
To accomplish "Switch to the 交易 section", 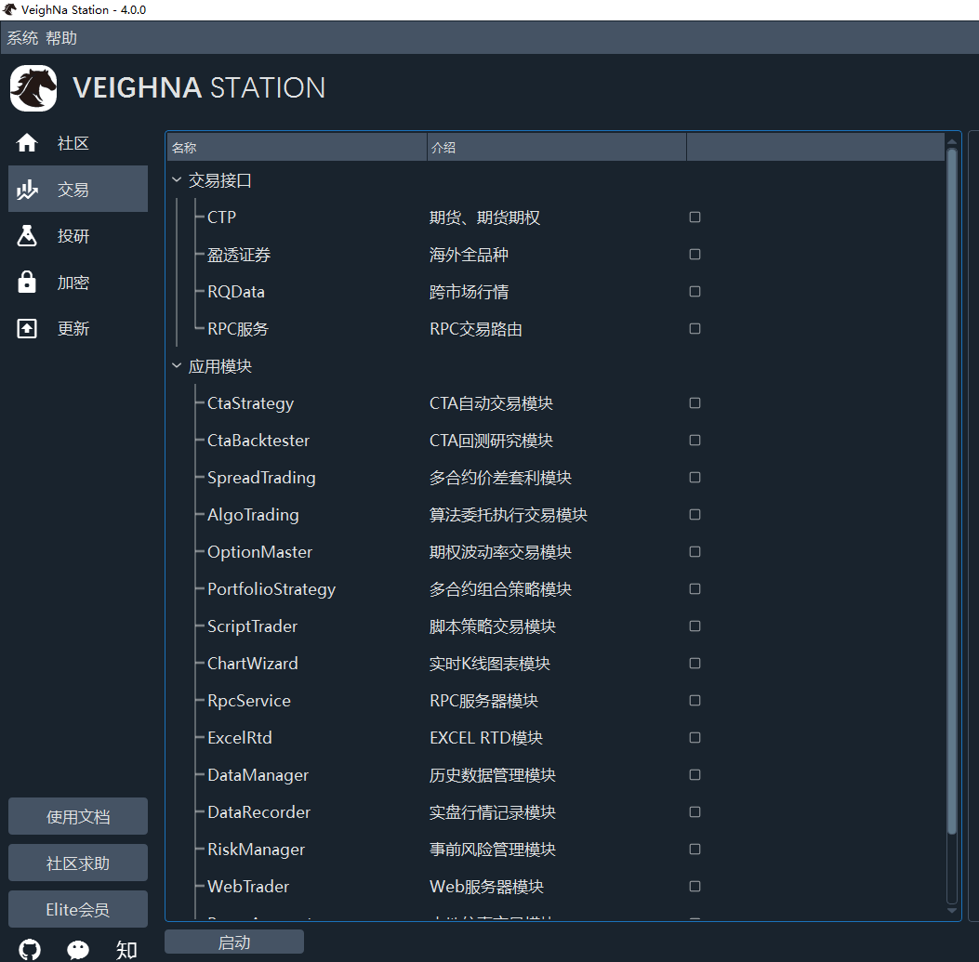I will tap(78, 190).
